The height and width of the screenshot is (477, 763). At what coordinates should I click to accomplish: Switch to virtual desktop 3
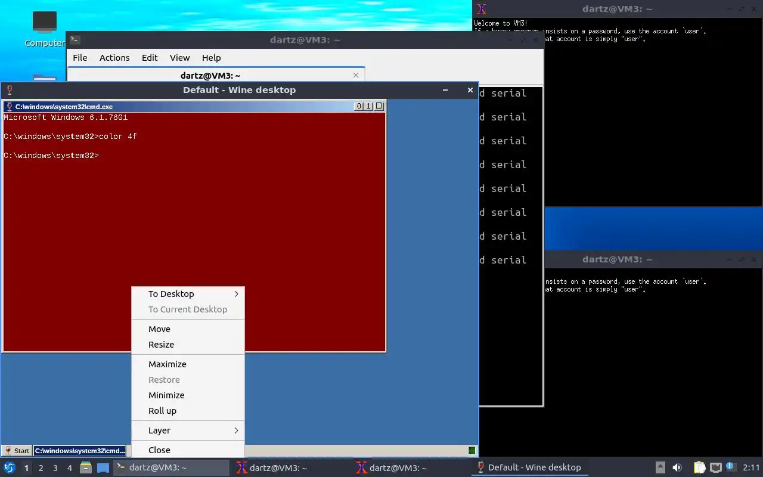pyautogui.click(x=55, y=468)
